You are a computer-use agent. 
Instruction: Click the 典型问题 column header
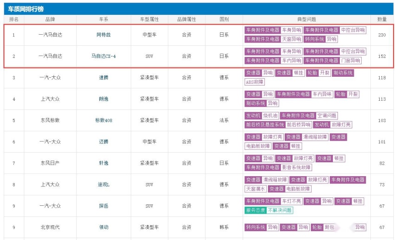point(306,19)
